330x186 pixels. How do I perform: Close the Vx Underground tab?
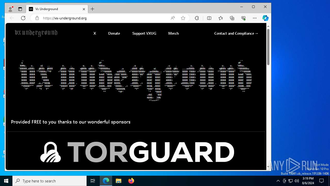(84, 9)
